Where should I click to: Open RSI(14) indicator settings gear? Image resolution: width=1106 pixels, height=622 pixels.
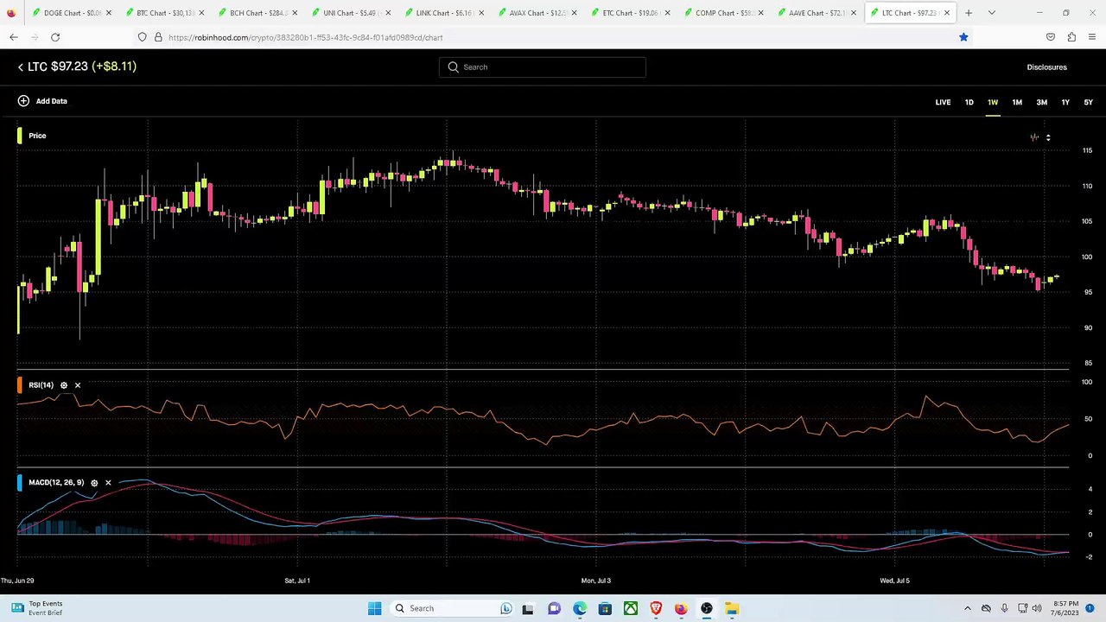pyautogui.click(x=63, y=385)
